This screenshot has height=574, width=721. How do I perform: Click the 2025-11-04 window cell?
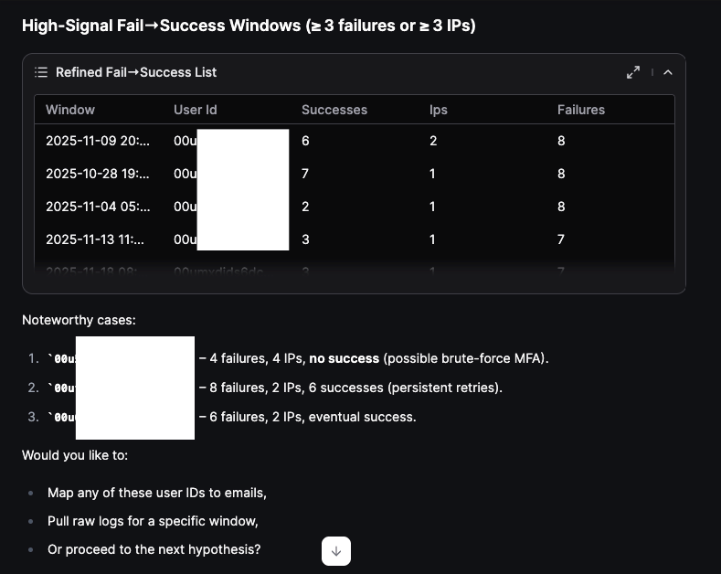click(97, 207)
